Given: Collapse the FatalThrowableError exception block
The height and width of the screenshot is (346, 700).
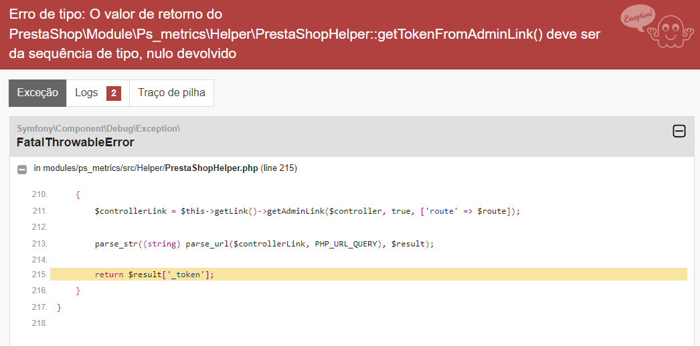Looking at the screenshot, I should pos(679,132).
